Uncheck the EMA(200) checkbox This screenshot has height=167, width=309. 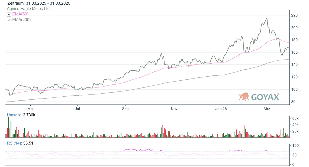[x=9, y=20]
